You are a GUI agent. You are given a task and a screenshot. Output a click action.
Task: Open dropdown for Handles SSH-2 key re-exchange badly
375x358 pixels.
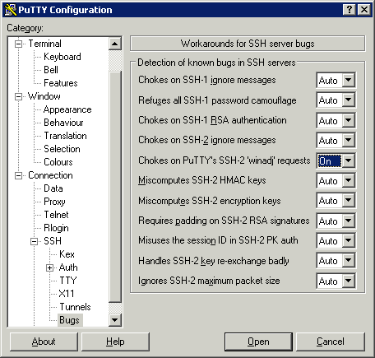point(349,261)
